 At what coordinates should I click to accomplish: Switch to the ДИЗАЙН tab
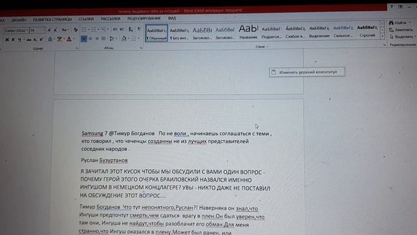tap(19, 20)
